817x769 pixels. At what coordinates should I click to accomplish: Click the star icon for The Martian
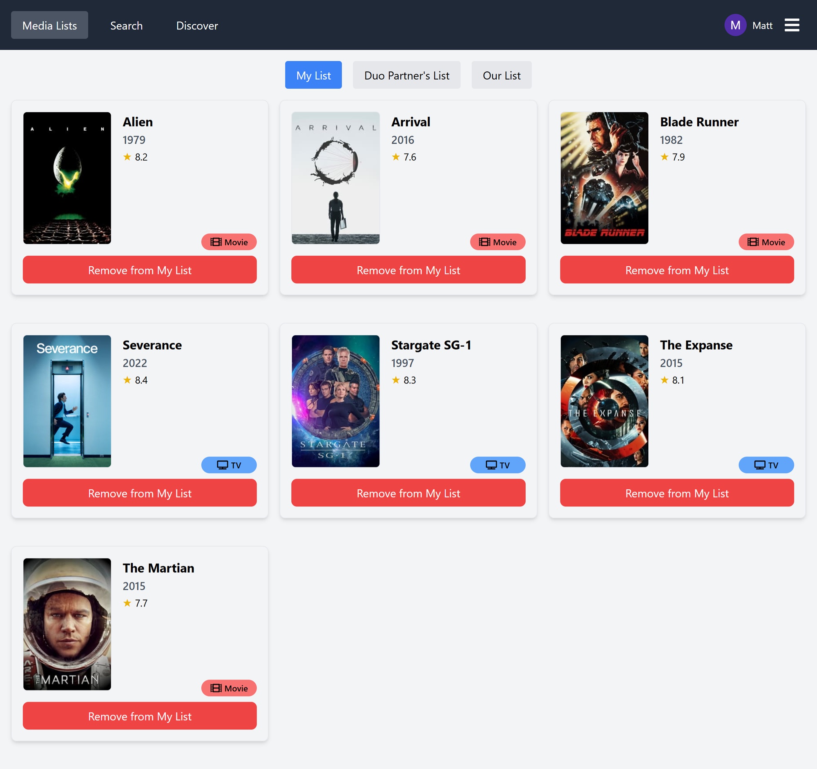pos(127,603)
